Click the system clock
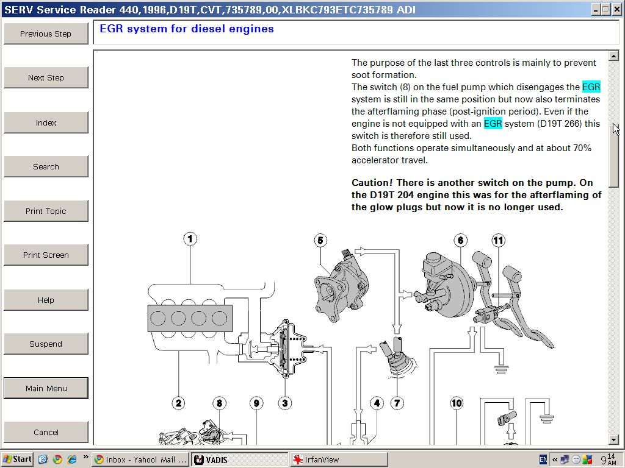Screen dimensions: 625x468 tap(608, 459)
